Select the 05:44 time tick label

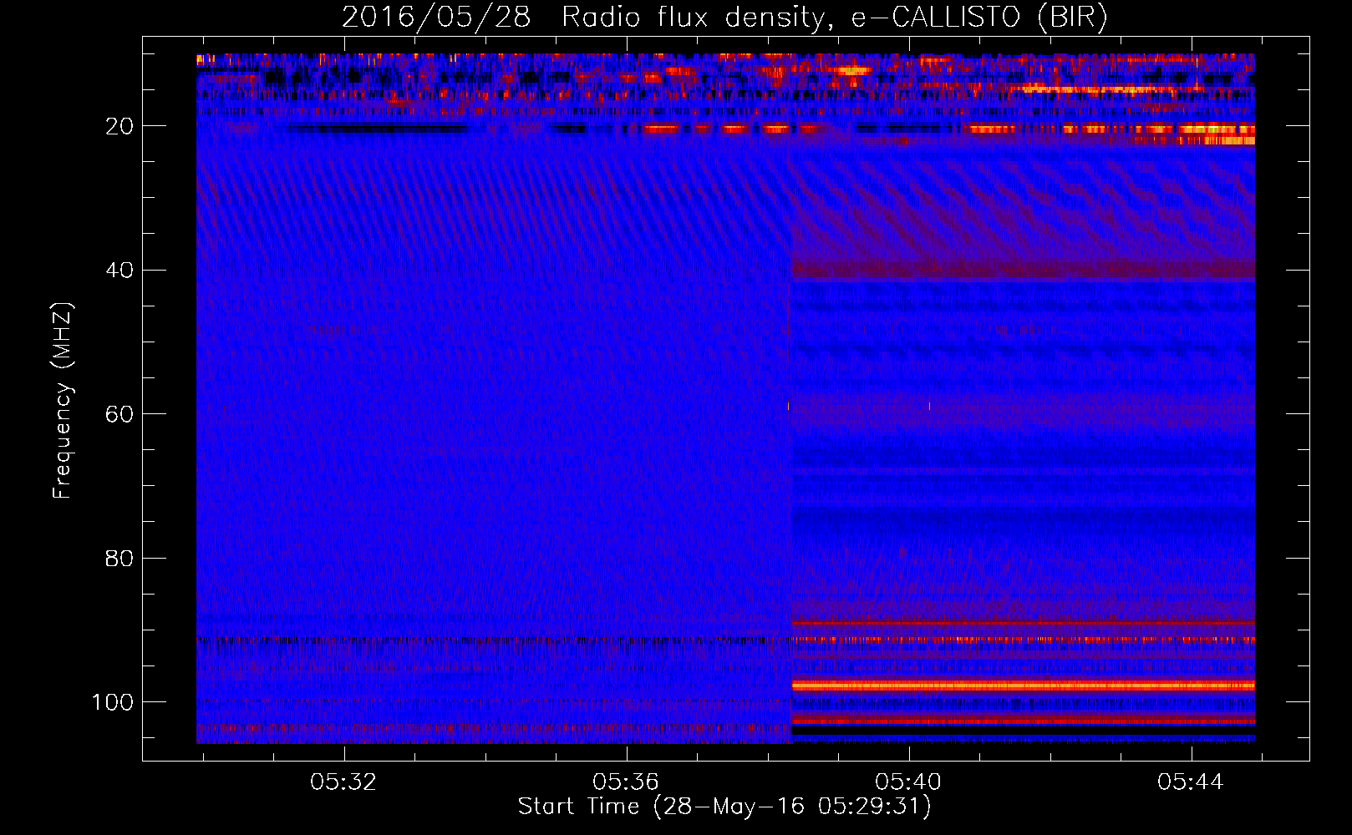(x=1191, y=782)
